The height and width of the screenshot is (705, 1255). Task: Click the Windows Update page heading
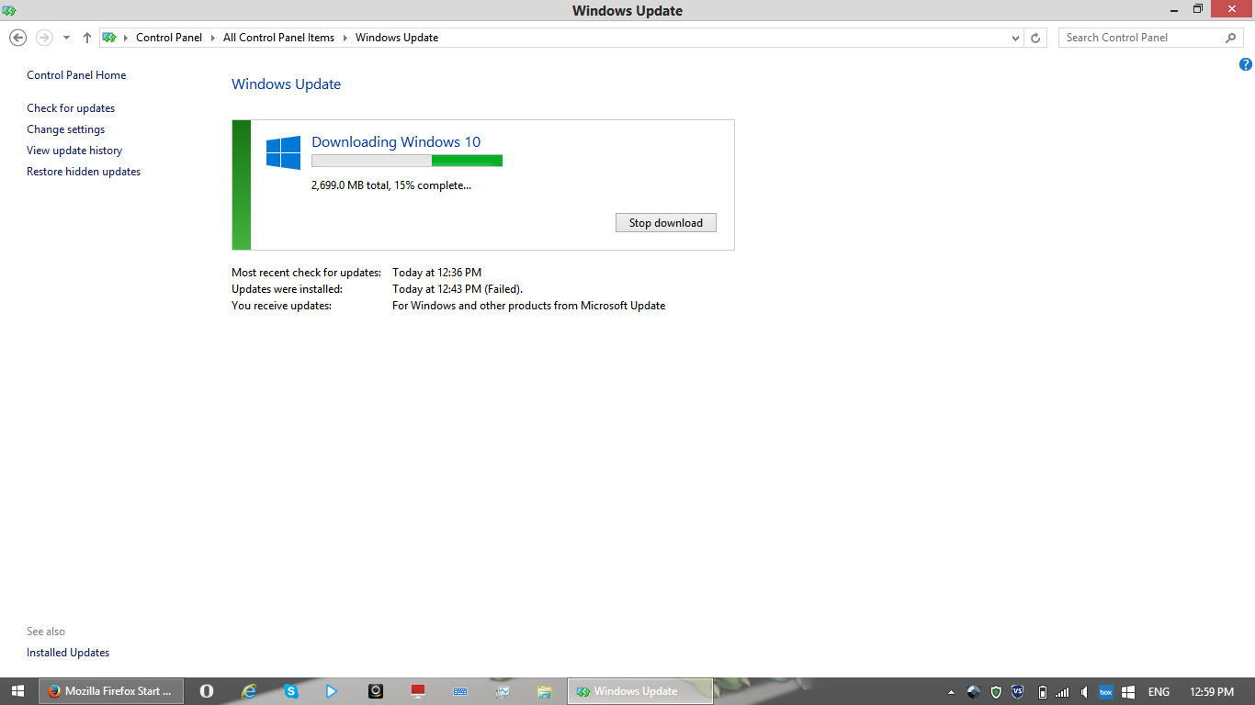pos(286,84)
